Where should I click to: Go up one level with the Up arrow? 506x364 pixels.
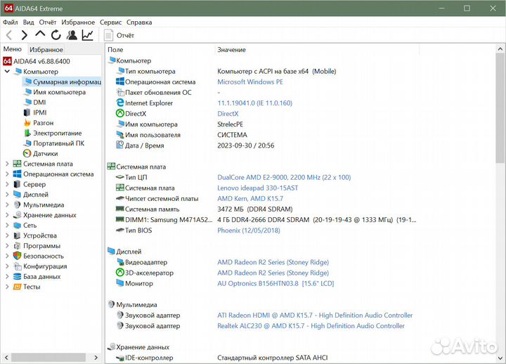[40, 35]
